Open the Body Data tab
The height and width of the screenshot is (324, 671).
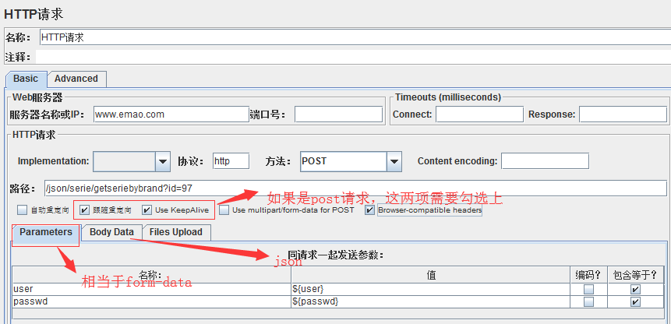tap(111, 232)
